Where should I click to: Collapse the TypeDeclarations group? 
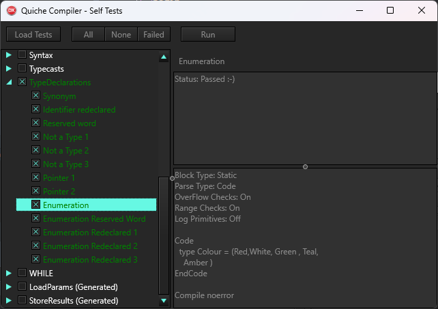(x=10, y=82)
